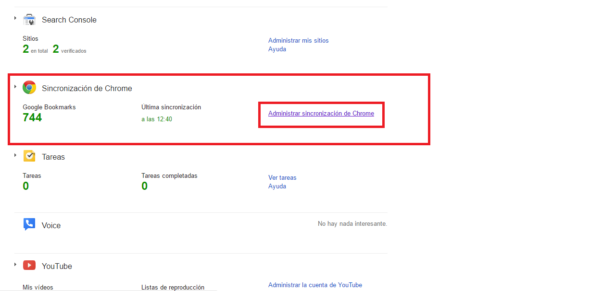The height and width of the screenshot is (291, 602).
Task: Expand the Search Console section arrow
Action: [15, 18]
